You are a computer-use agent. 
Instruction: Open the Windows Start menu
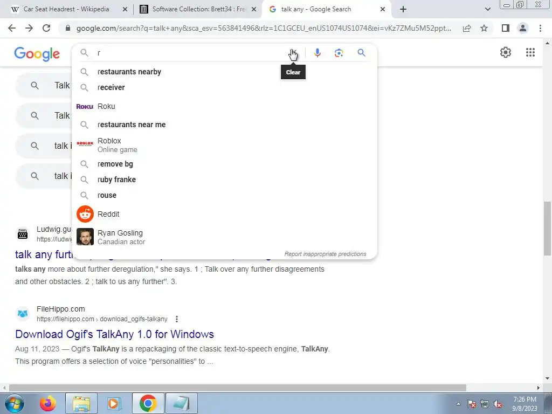pos(14,403)
